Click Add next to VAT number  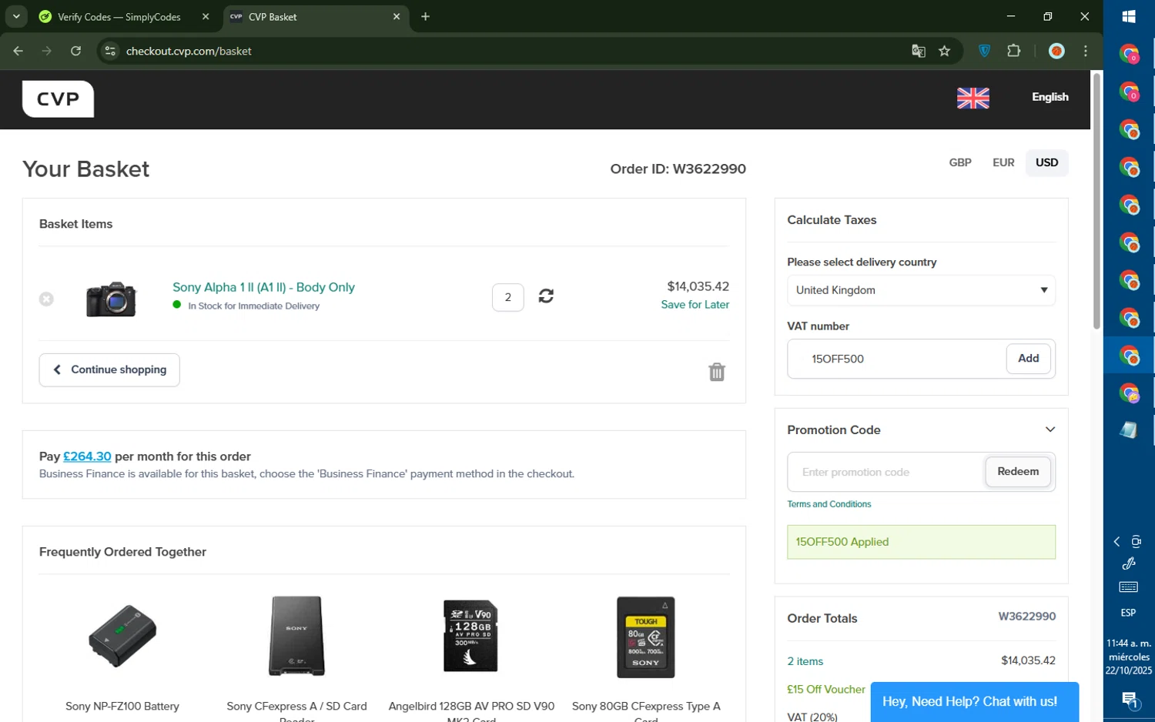pos(1029,359)
